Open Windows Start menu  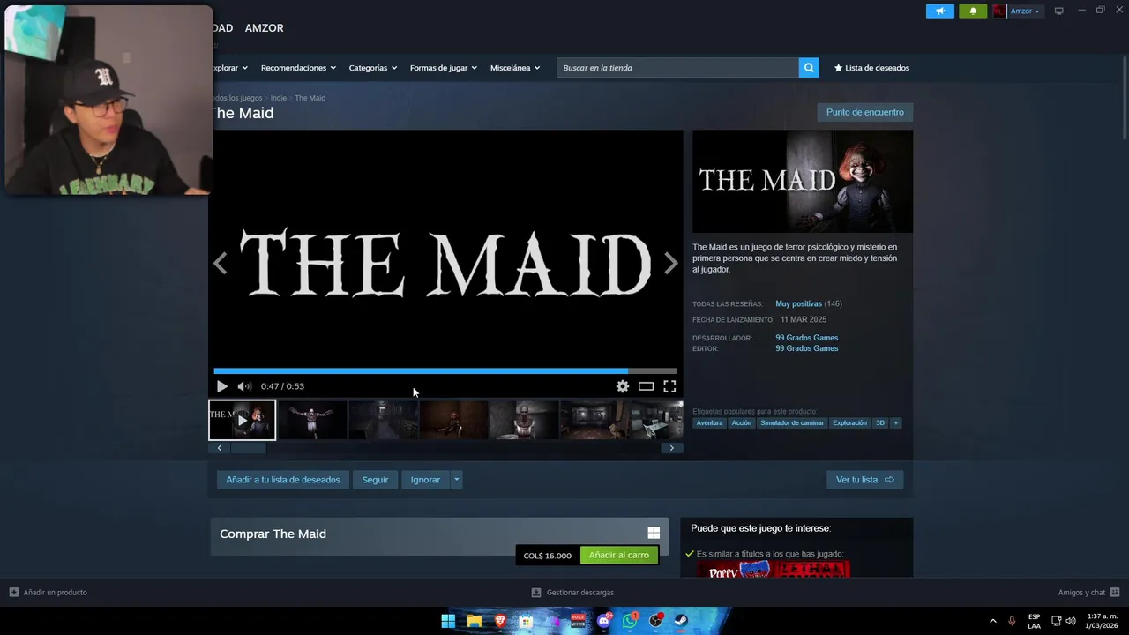[448, 621]
